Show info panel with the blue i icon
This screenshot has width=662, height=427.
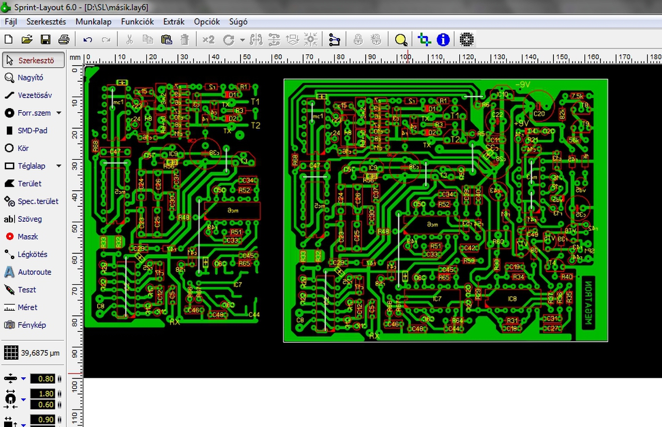[443, 39]
